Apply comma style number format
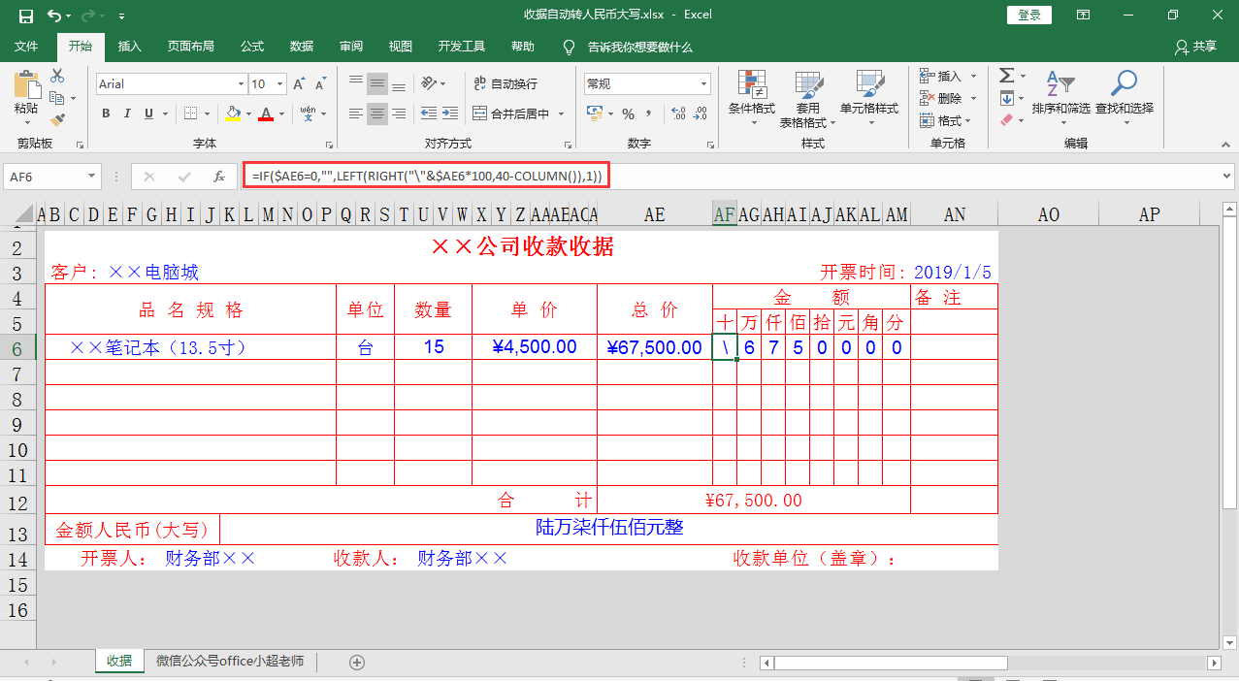Viewport: 1239px width, 681px height. [x=648, y=113]
